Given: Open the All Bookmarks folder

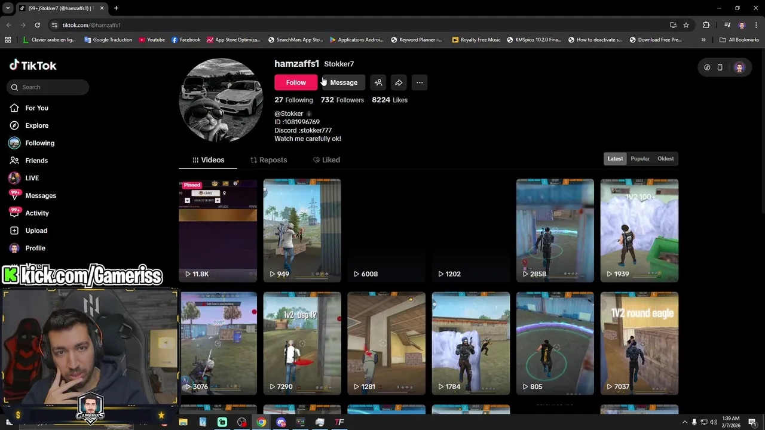Looking at the screenshot, I should [739, 40].
